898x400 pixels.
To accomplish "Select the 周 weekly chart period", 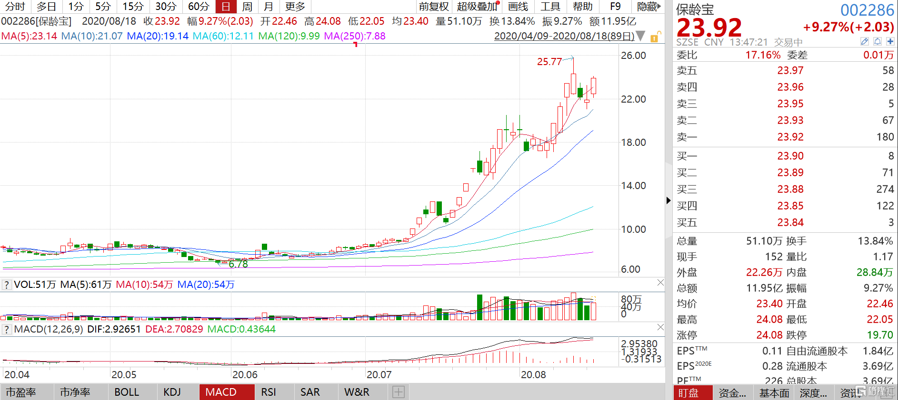I will click(x=247, y=7).
